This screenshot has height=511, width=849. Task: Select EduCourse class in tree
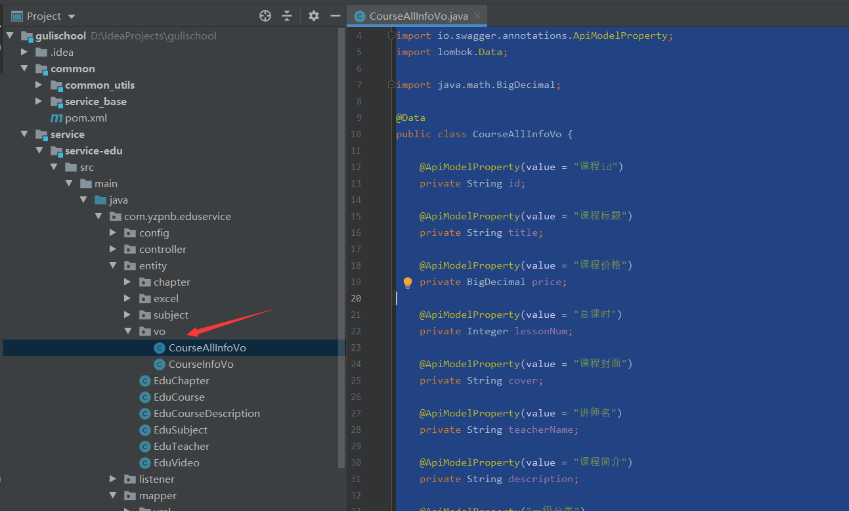[x=179, y=397]
